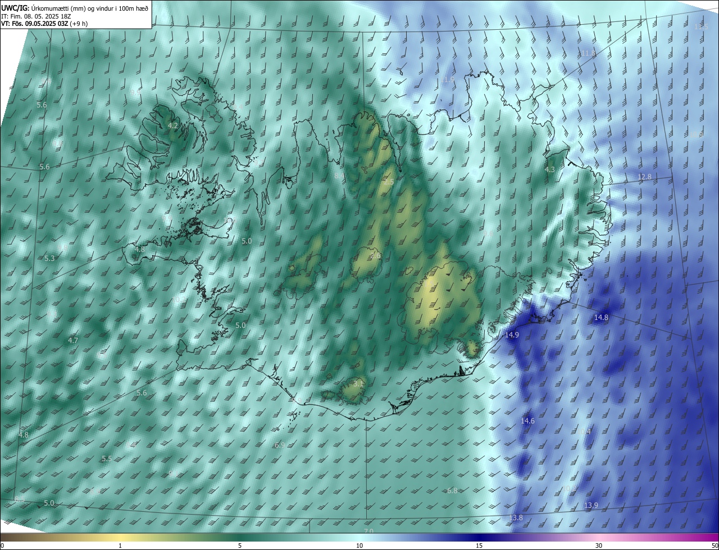Click the '10' label on the color scale
This screenshot has height=550, width=719.
(359, 546)
